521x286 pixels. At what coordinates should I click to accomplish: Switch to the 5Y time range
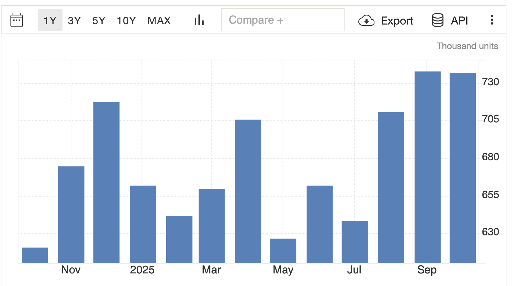point(99,20)
